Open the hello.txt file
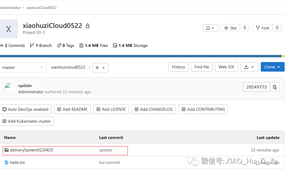The image size is (287, 174). point(17,162)
